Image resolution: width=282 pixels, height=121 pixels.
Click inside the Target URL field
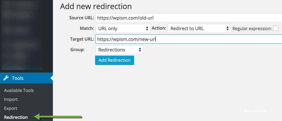pyautogui.click(x=188, y=39)
